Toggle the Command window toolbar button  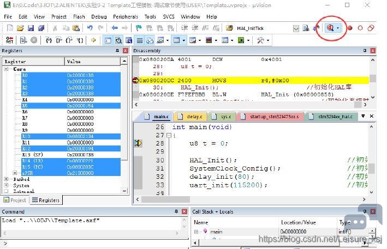[x=108, y=40]
